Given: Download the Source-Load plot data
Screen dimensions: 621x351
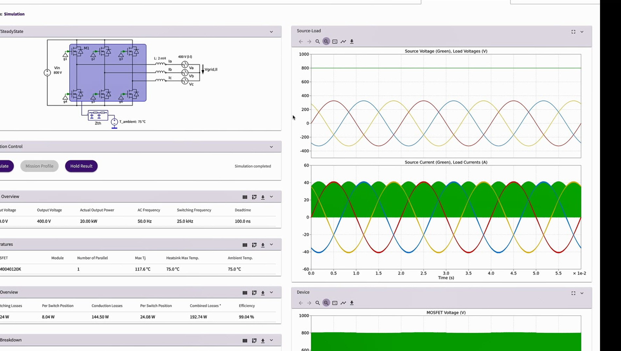Looking at the screenshot, I should coord(352,42).
